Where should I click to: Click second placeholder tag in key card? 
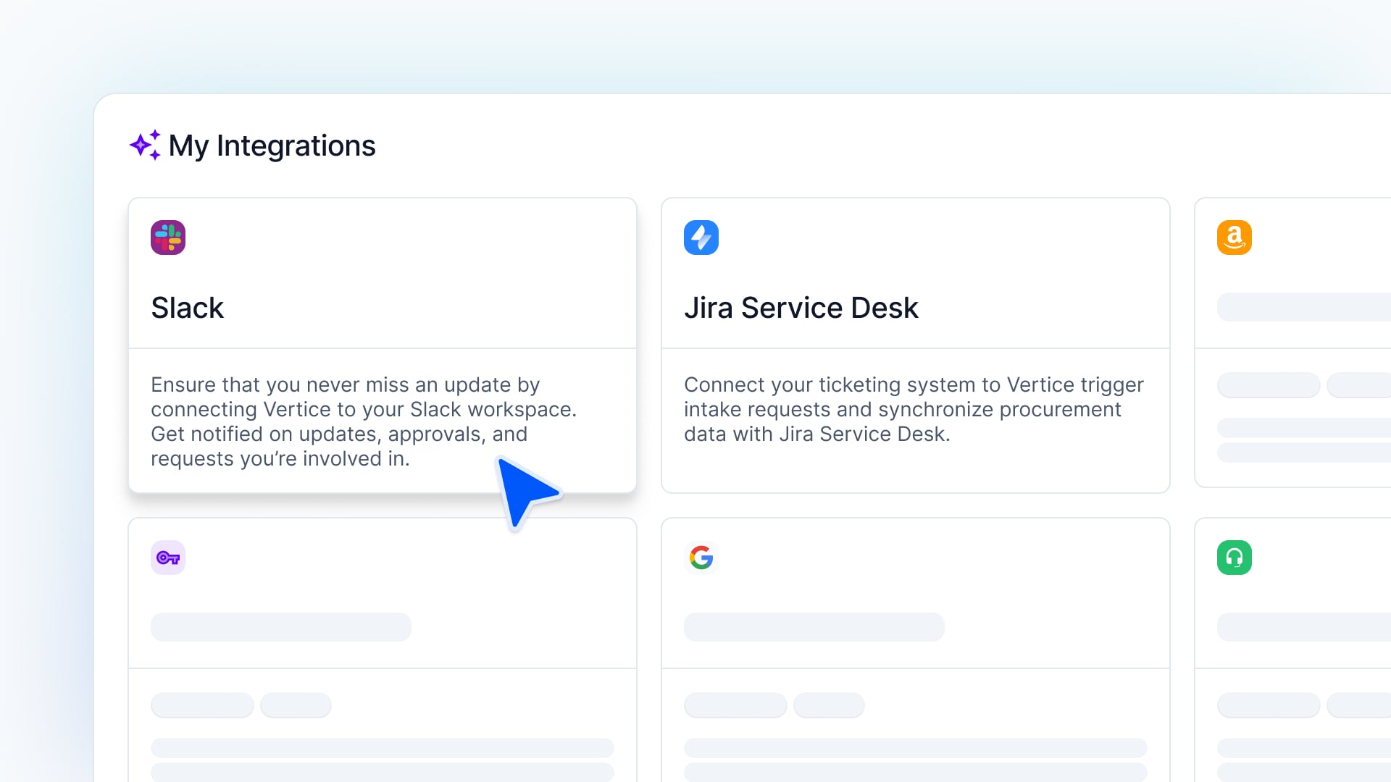(296, 705)
